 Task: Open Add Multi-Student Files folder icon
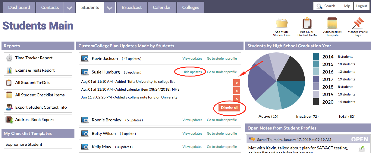pyautogui.click(x=282, y=23)
